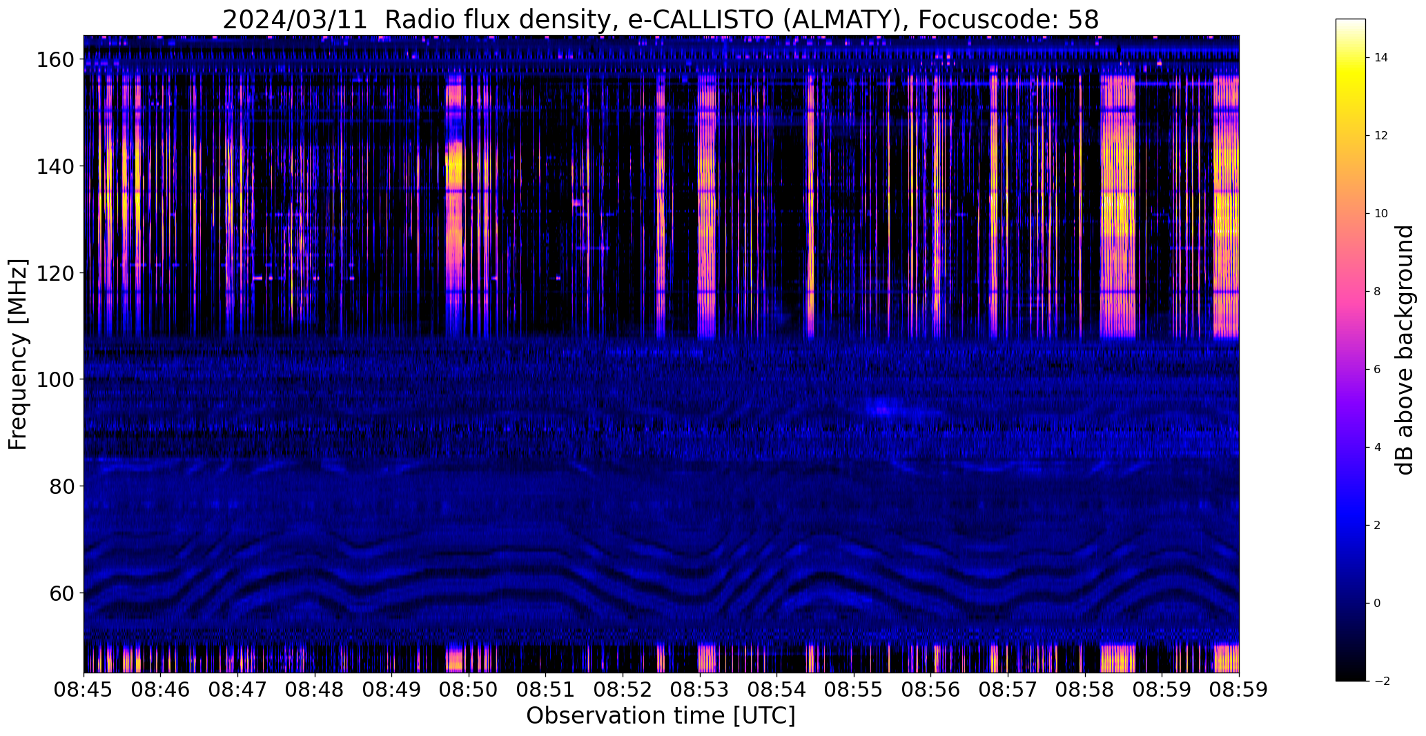Image resolution: width=1426 pixels, height=736 pixels.
Task: Click the colorbar tick value 14
Action: coord(1381,58)
